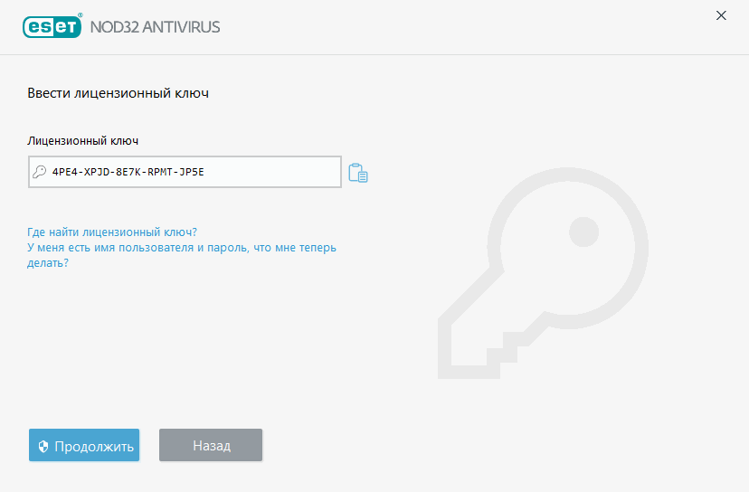
Task: Click the paste-from-clipboard icon beside the key field
Action: (358, 173)
